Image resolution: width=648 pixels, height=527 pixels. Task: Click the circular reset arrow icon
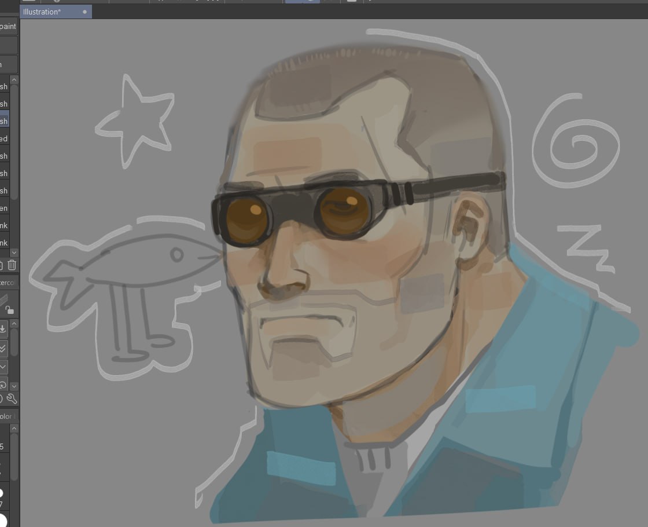click(2, 385)
